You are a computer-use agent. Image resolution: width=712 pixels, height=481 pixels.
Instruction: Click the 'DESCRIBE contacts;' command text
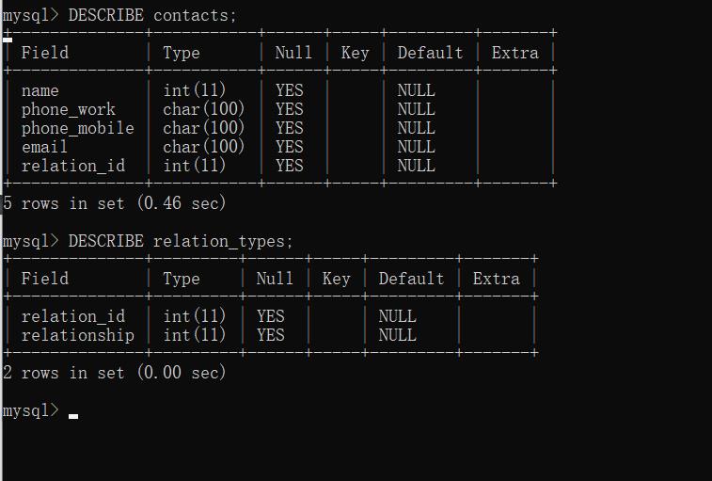click(x=152, y=16)
